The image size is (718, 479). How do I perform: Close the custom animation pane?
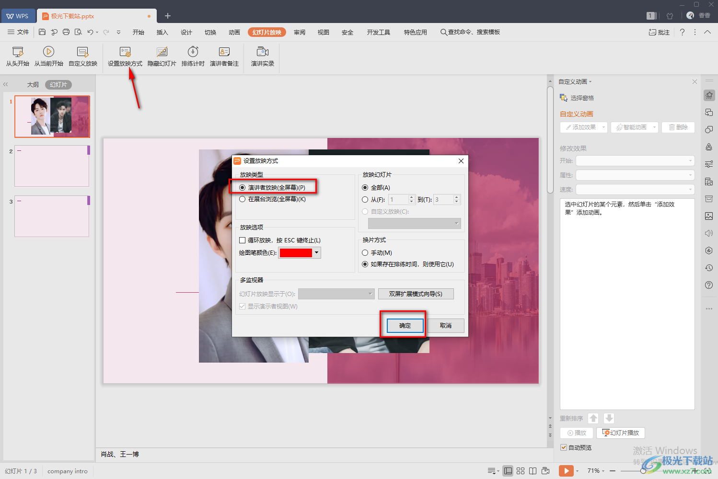pyautogui.click(x=695, y=82)
